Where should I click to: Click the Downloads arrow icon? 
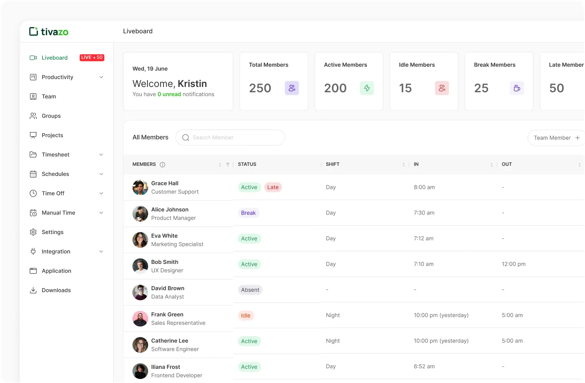(33, 290)
